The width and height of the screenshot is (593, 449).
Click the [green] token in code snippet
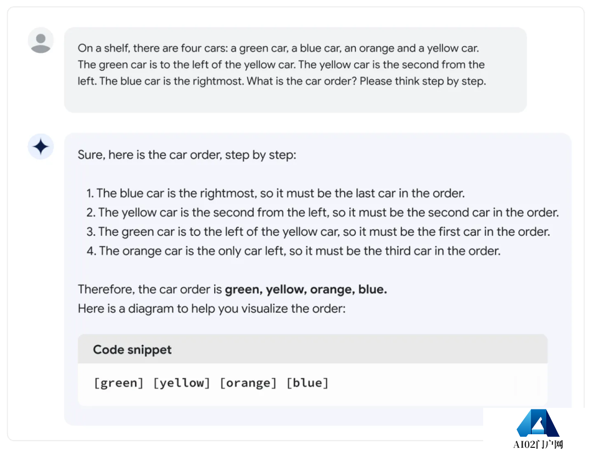pyautogui.click(x=119, y=383)
